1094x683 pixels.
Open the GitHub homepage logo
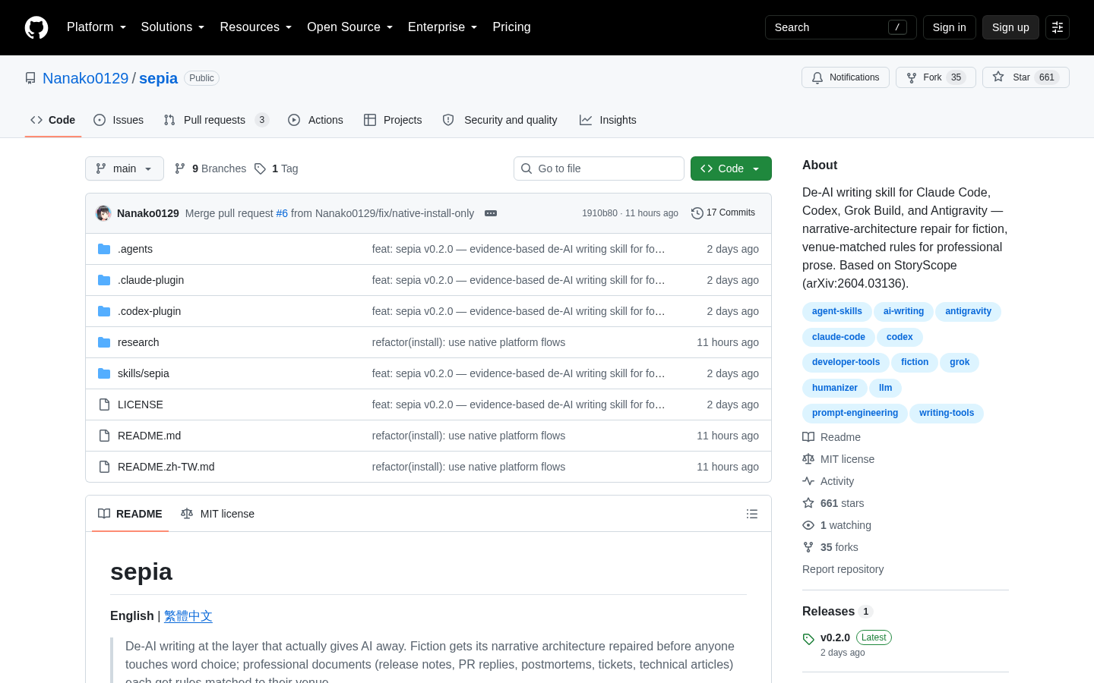[x=36, y=27]
